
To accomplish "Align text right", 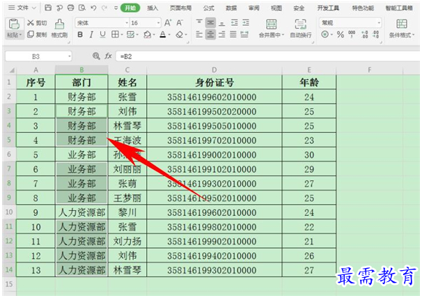I will click(x=221, y=34).
